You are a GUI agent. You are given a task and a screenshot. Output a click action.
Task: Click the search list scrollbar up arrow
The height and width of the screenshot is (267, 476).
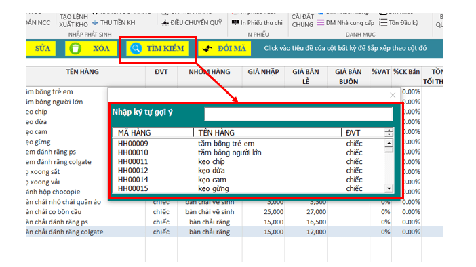coord(389,143)
